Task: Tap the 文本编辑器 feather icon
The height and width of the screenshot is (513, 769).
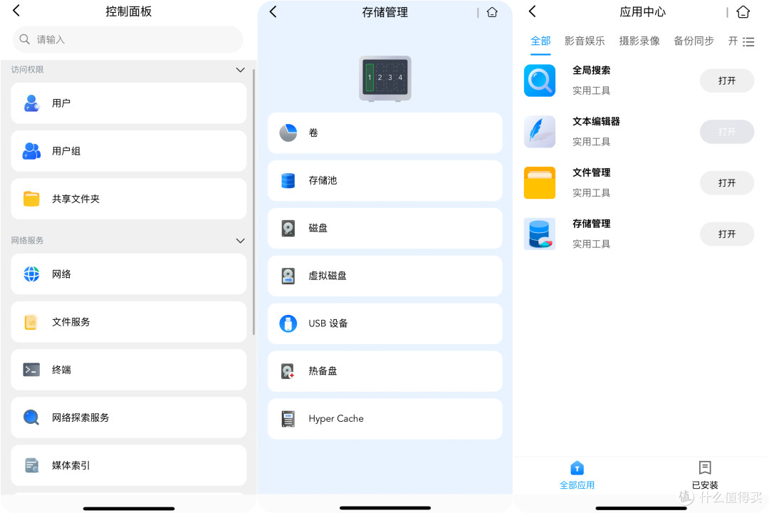Action: coord(540,132)
